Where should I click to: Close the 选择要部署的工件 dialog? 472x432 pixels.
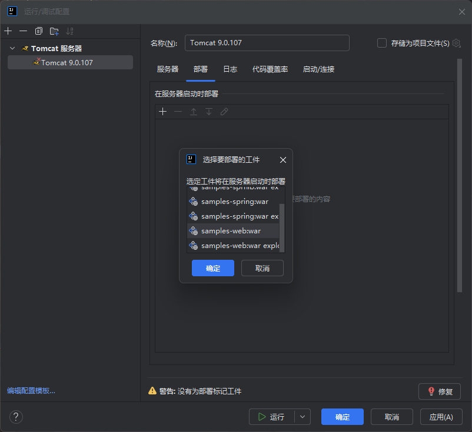pyautogui.click(x=283, y=160)
